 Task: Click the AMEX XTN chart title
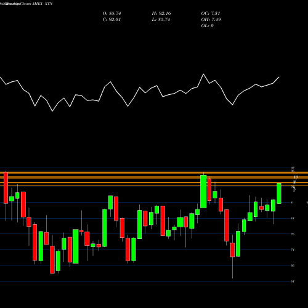click(43, 4)
